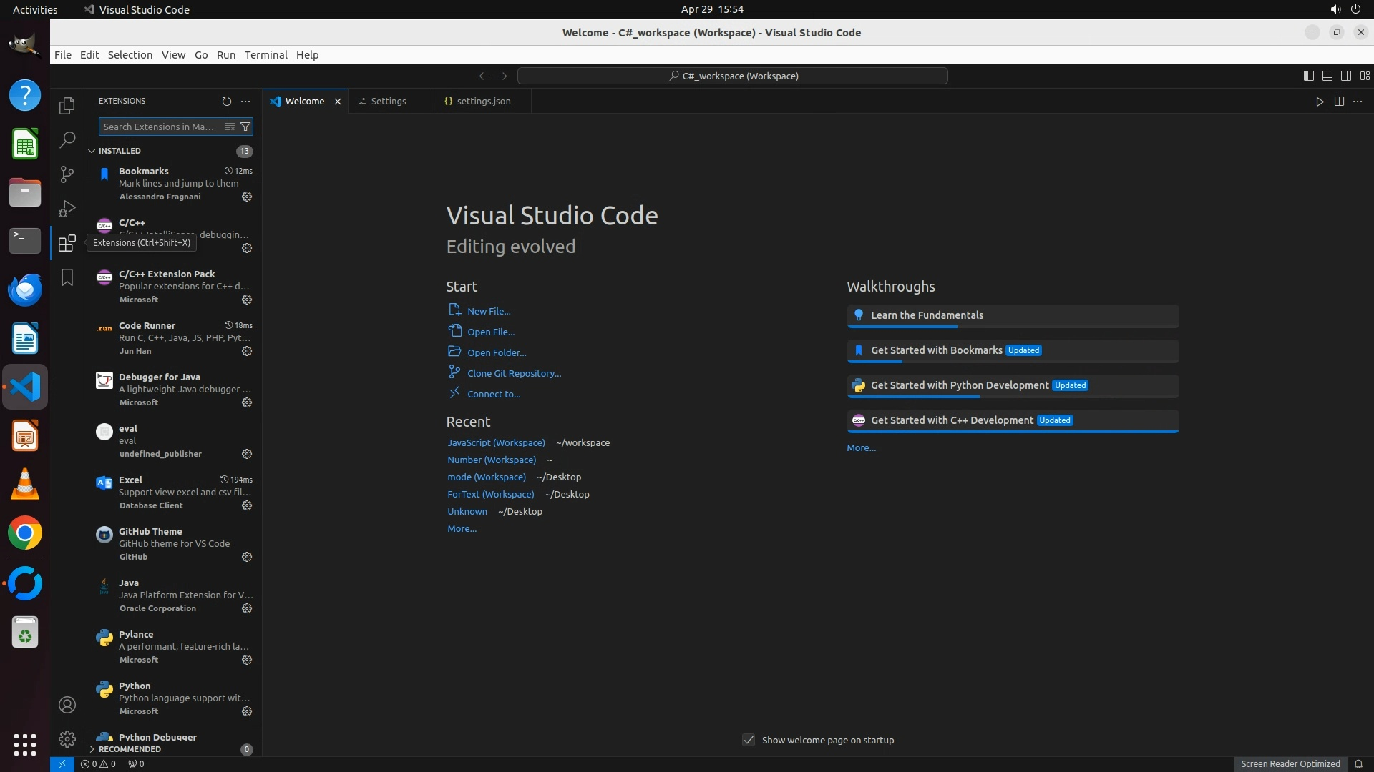Open Extensions view more actions menu
1374x772 pixels.
click(x=245, y=102)
